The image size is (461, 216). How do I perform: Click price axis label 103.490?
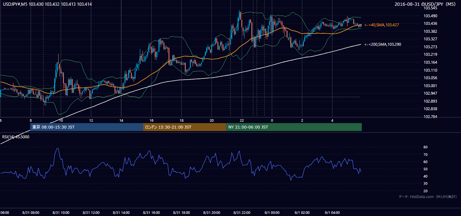point(430,16)
